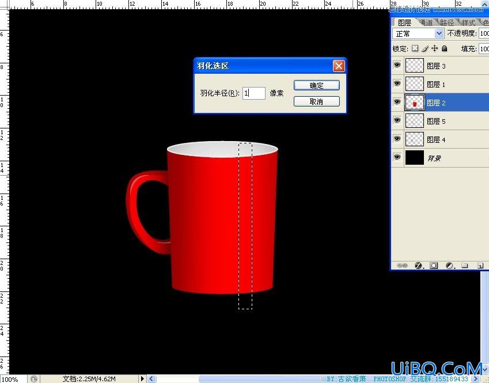Screen dimensions: 489x383
Task: Select the 图层 2 thumbnail with red cup
Action: pyautogui.click(x=415, y=103)
